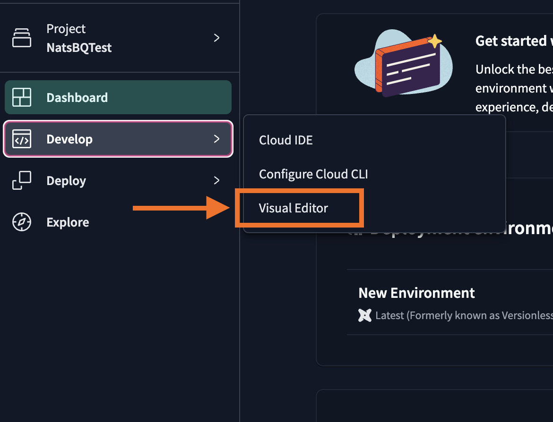Select the Dashboard sidebar item
The image size is (553, 422).
click(77, 97)
